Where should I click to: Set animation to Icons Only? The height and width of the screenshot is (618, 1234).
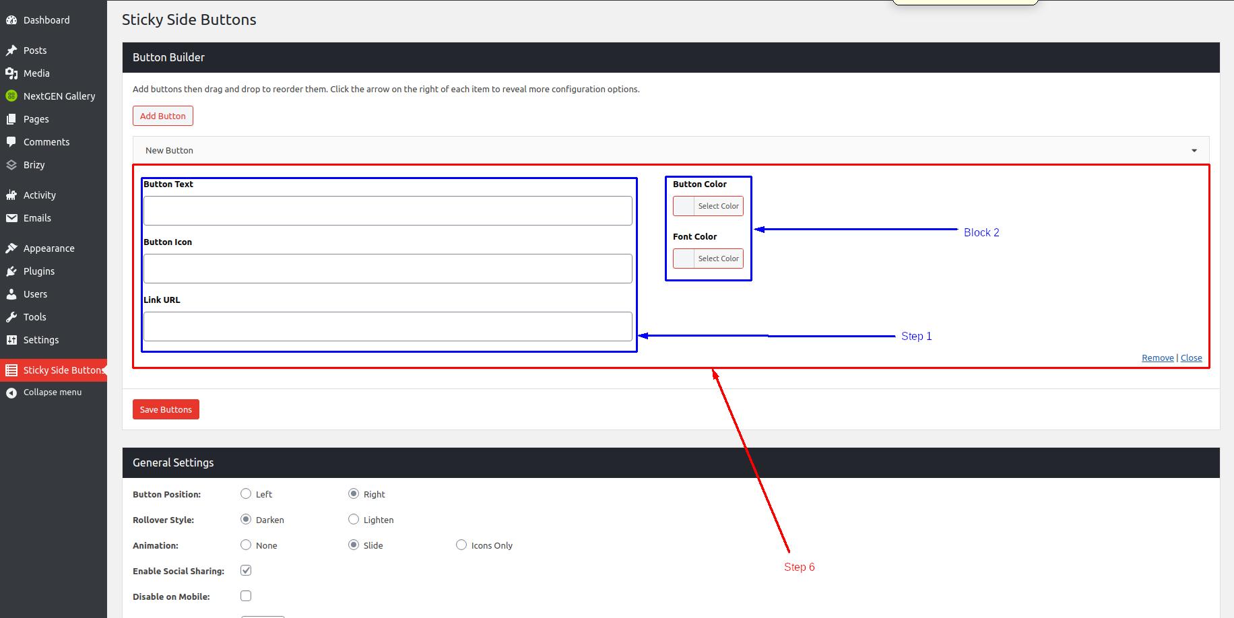click(x=461, y=545)
